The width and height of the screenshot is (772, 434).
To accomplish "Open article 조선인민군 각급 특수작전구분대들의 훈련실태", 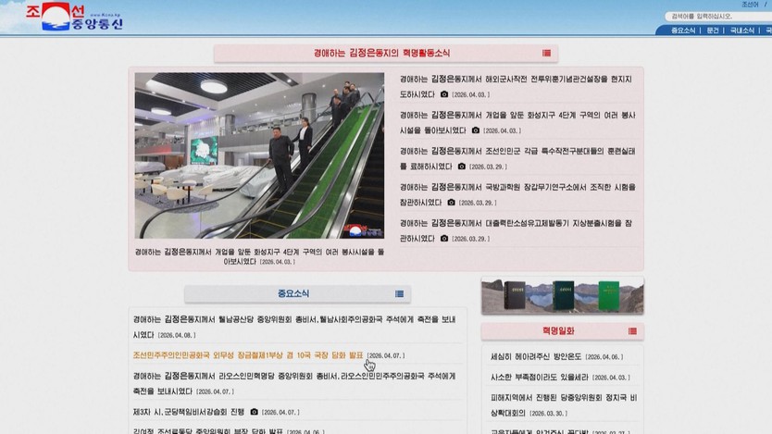I will pos(517,158).
